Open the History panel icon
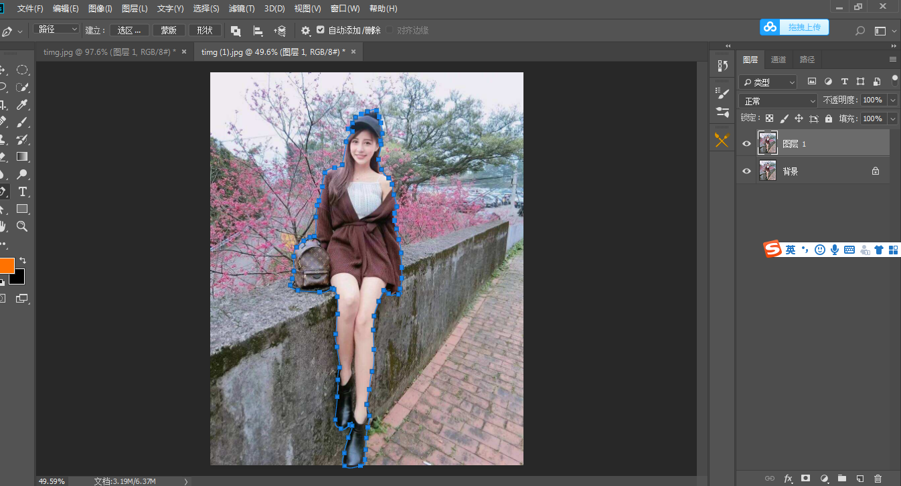 pos(722,66)
